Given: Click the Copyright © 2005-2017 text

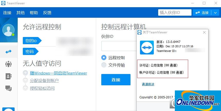Looking at the screenshot, I should coord(156,97).
